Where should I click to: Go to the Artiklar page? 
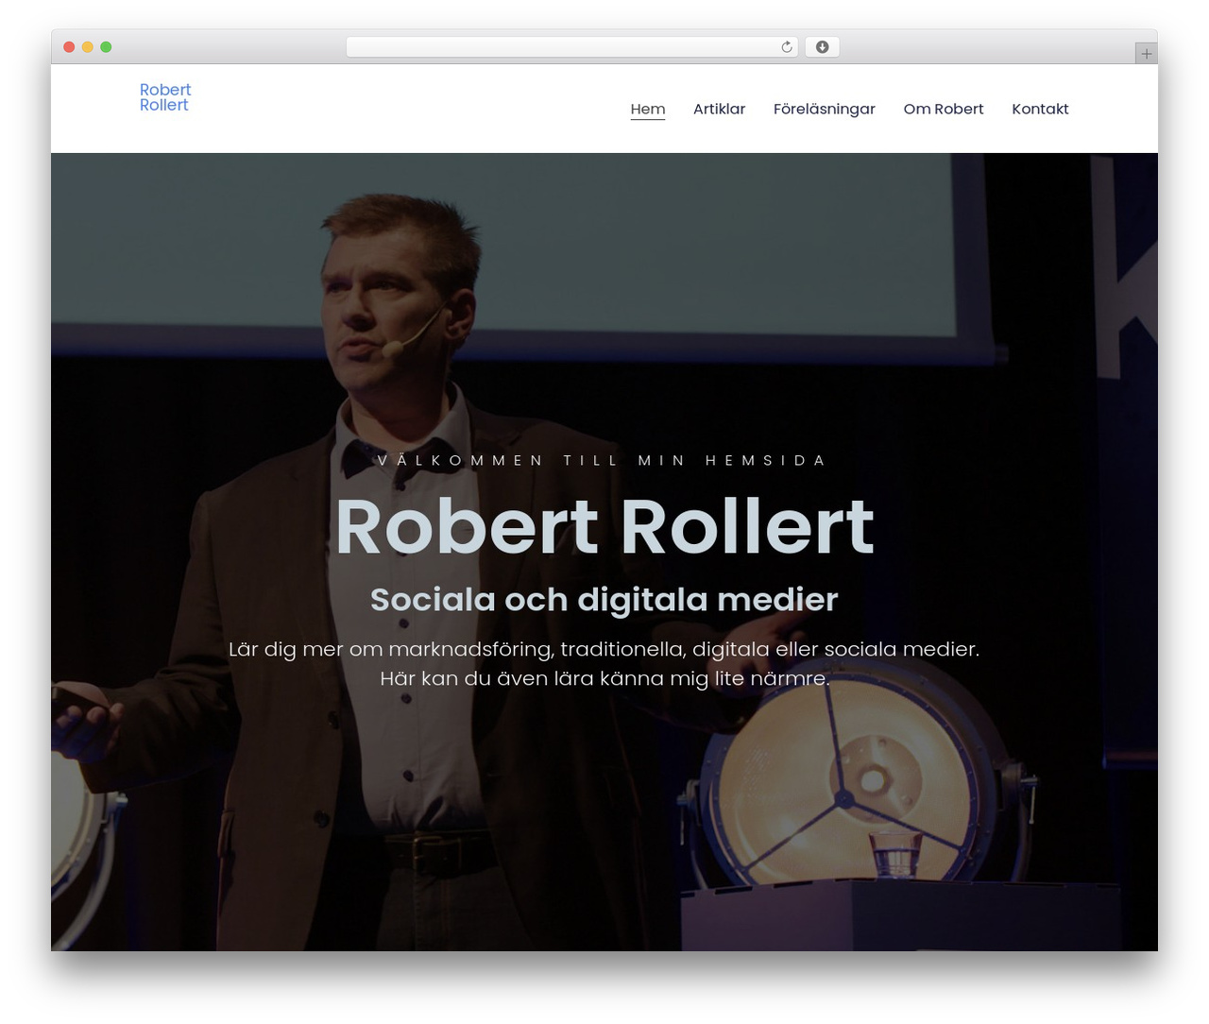pyautogui.click(x=719, y=109)
